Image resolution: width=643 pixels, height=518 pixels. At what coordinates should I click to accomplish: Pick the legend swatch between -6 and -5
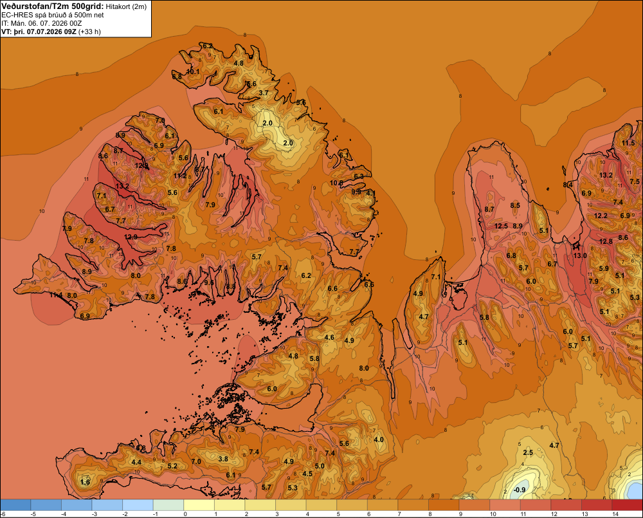15,505
